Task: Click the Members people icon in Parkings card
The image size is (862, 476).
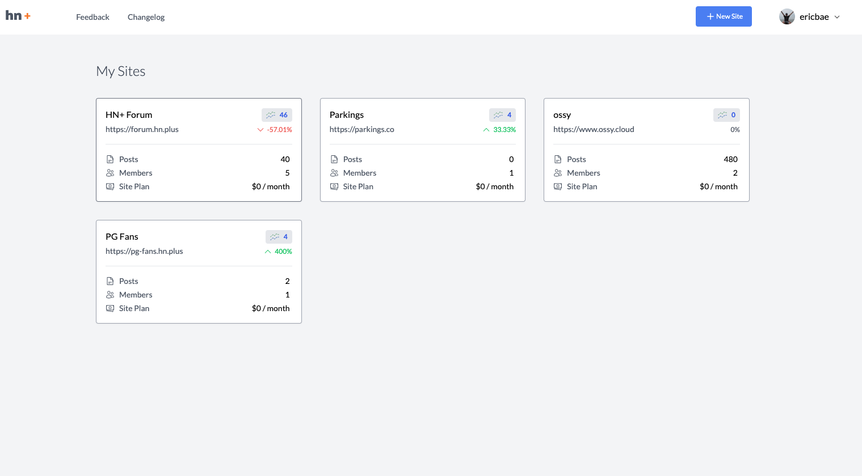Action: 334,173
